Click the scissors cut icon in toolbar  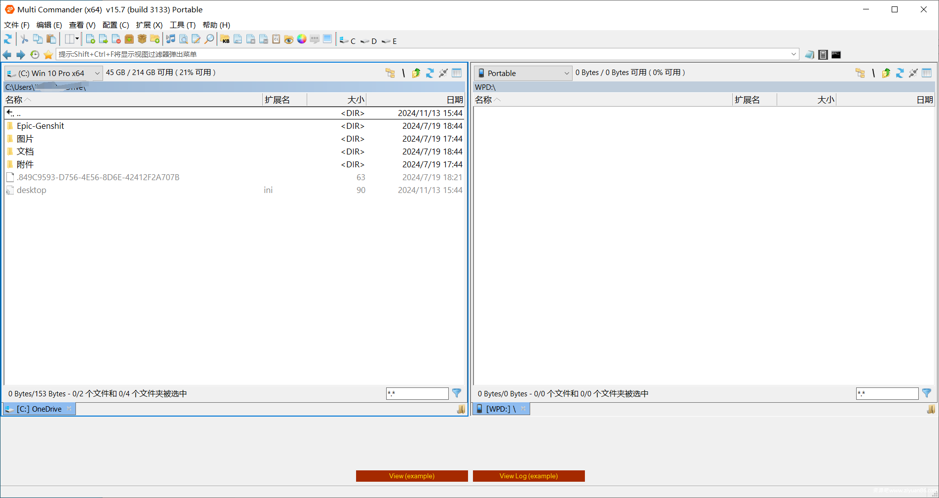24,39
